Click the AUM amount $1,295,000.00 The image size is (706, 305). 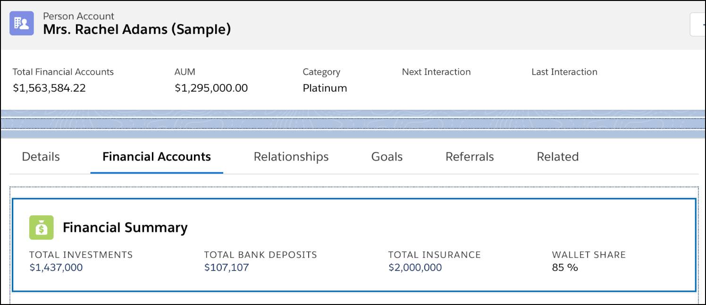[x=211, y=88]
